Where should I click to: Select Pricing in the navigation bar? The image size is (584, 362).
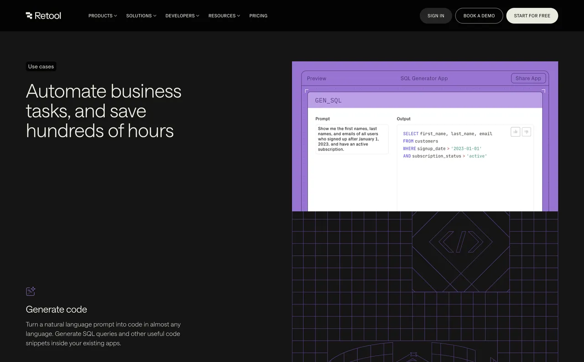click(258, 16)
